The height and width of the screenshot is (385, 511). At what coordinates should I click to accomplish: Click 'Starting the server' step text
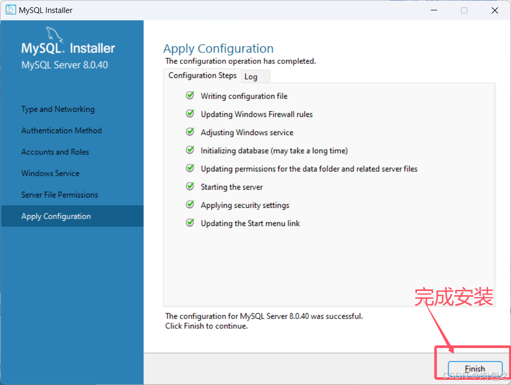pos(232,187)
